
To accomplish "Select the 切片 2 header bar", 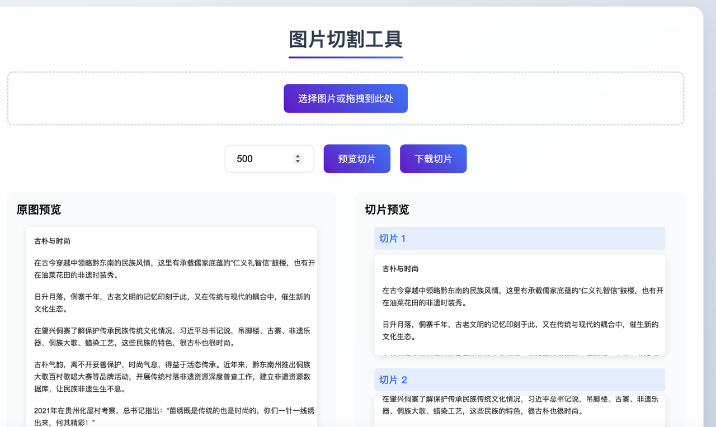I will [x=520, y=379].
